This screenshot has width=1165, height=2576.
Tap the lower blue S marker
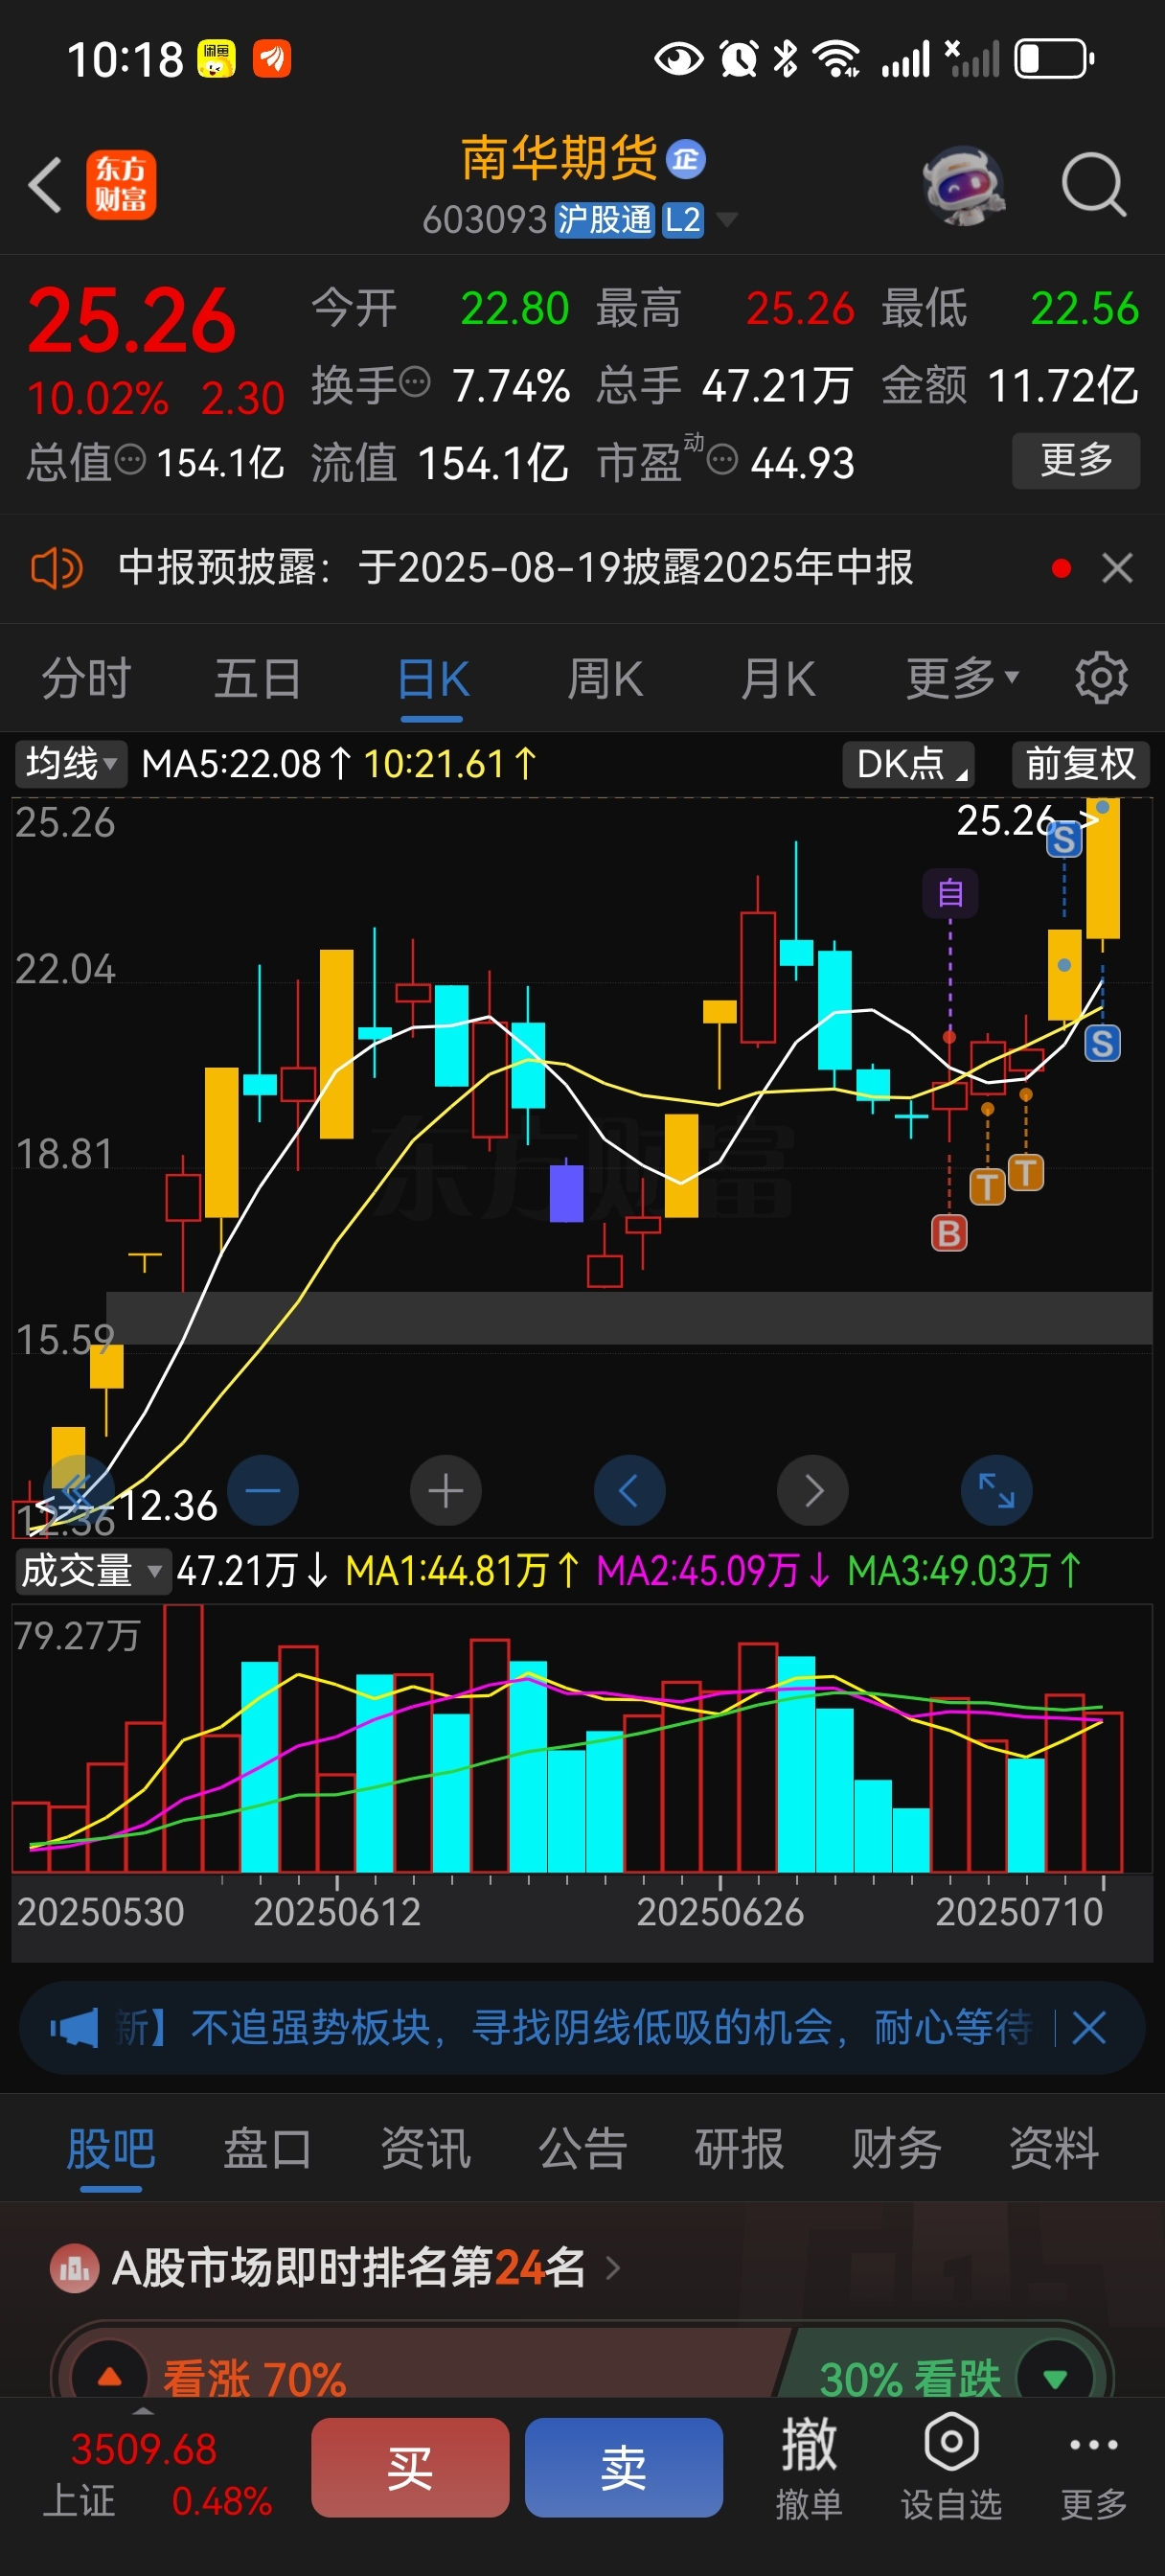coord(1102,1043)
